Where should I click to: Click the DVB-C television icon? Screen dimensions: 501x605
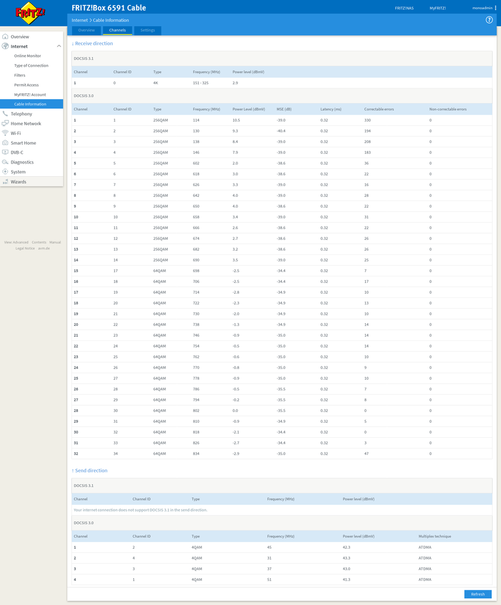coord(5,153)
